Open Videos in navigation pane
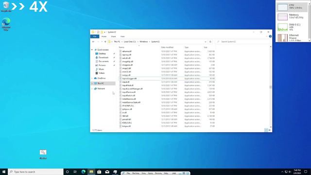 (102, 73)
